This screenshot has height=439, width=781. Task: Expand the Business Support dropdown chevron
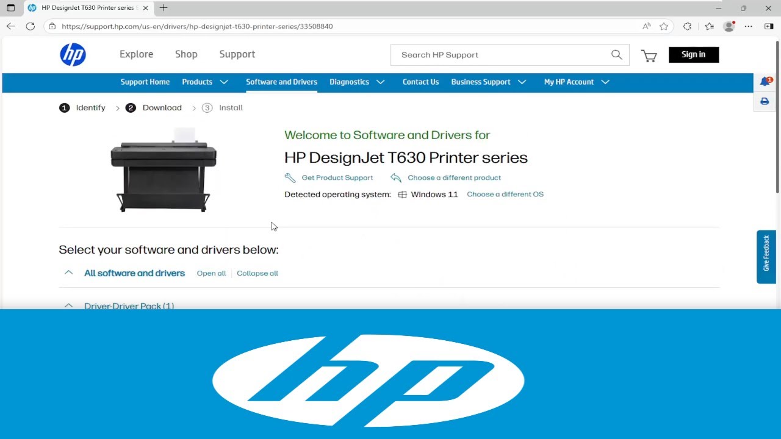point(522,82)
